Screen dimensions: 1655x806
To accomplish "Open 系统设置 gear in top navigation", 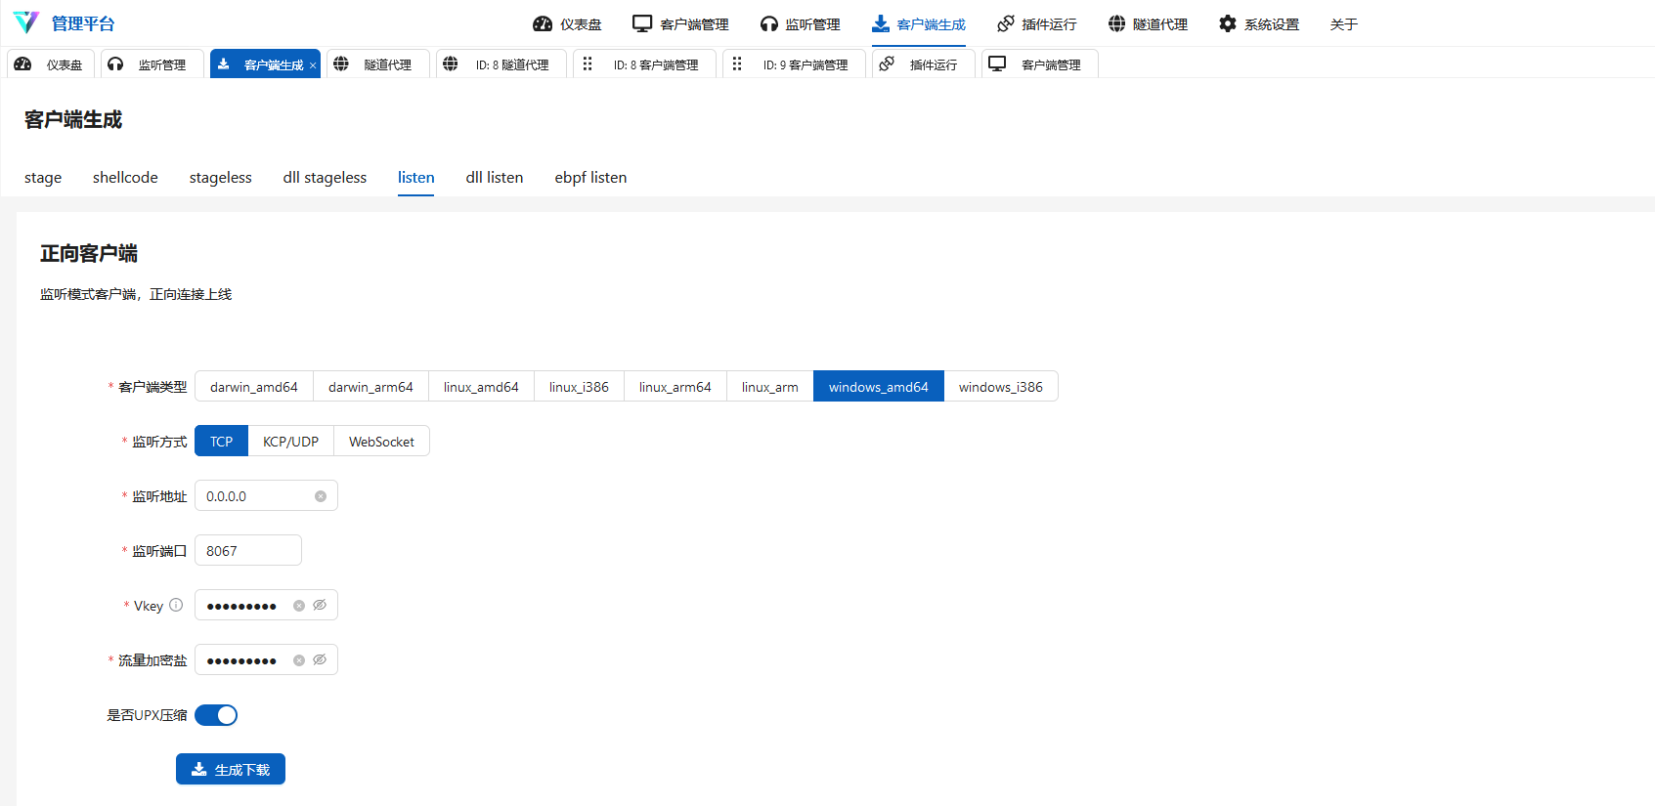I will coord(1228,23).
